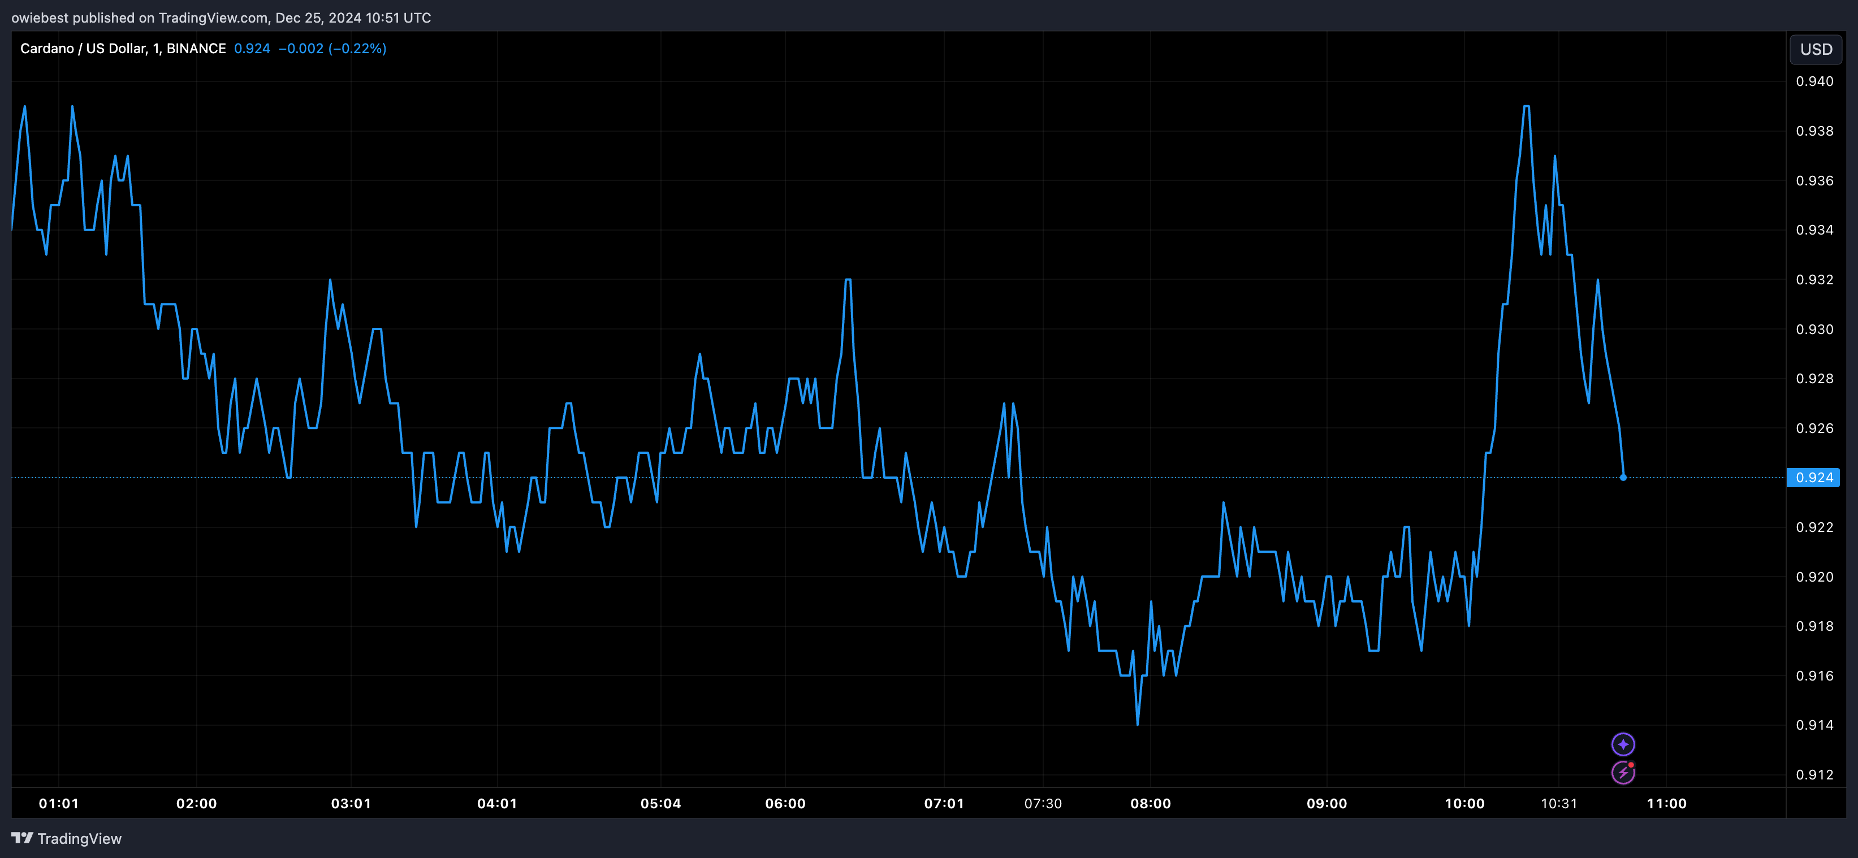This screenshot has width=1858, height=858.
Task: Click the 0.940 price axis label
Action: click(1814, 81)
